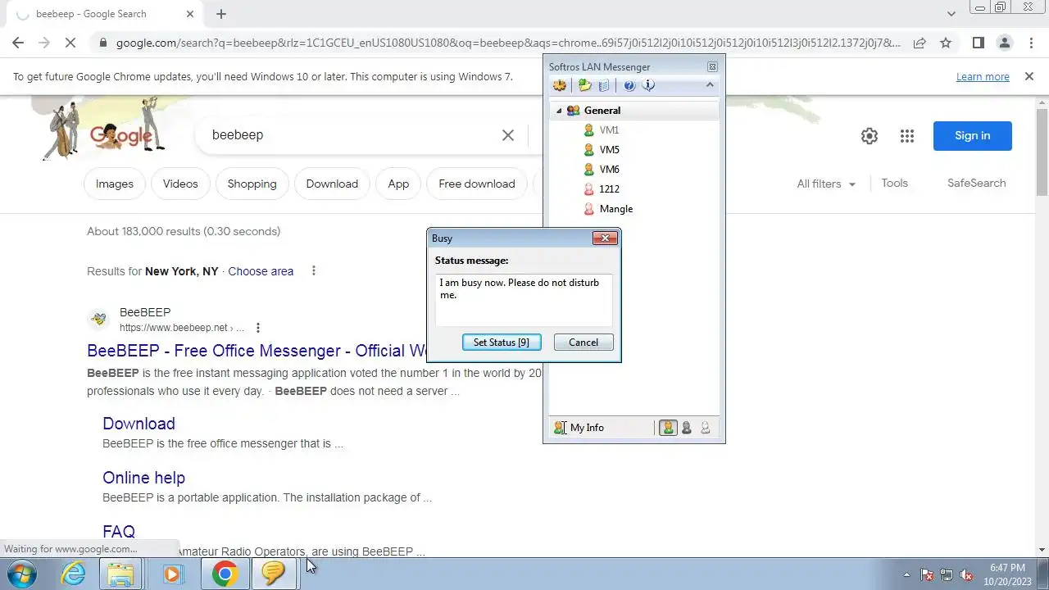Viewport: 1049px width, 590px height.
Task: Click the blue help question mark icon
Action: click(629, 85)
